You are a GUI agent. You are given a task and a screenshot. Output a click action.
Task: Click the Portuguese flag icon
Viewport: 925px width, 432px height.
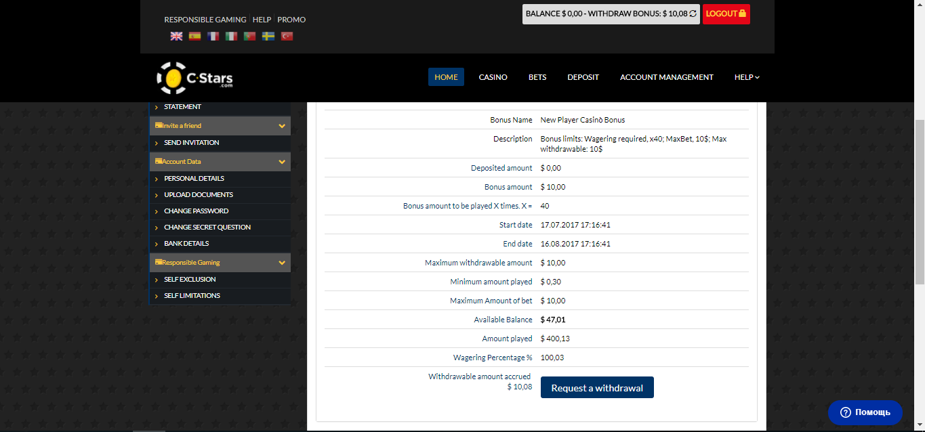pyautogui.click(x=250, y=36)
